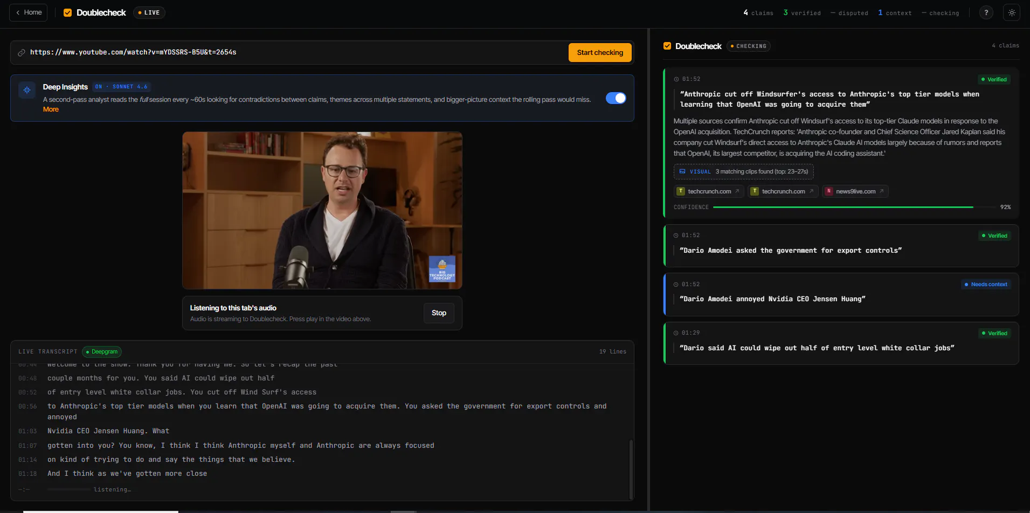Click the Verified badge on the white collar jobs claim
This screenshot has height=513, width=1030.
click(994, 334)
